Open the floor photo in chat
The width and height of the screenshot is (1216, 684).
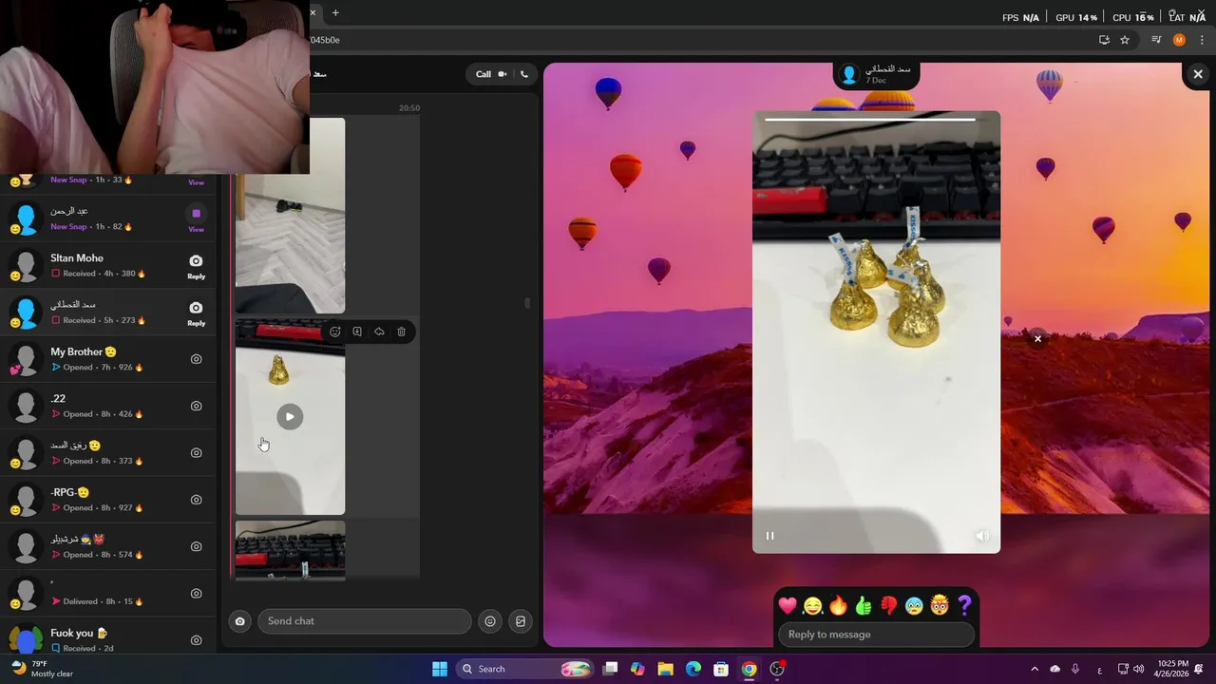(x=290, y=216)
